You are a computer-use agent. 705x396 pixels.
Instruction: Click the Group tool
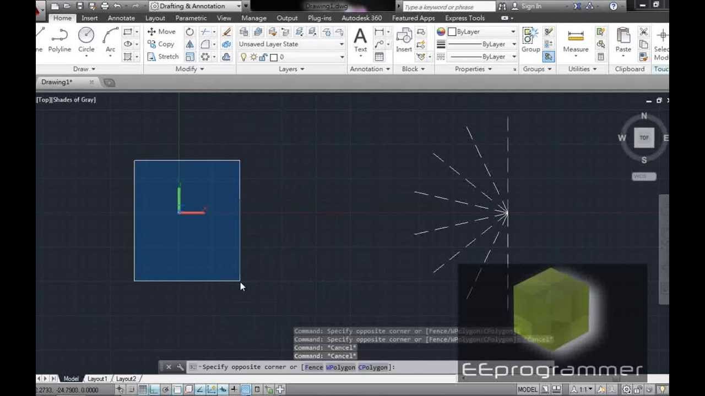click(530, 41)
